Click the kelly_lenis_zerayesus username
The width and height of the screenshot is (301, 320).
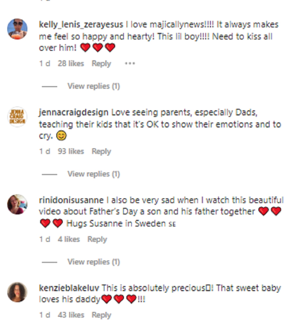(81, 25)
